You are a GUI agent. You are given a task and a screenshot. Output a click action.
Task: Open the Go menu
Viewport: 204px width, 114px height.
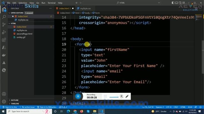click(x=38, y=3)
